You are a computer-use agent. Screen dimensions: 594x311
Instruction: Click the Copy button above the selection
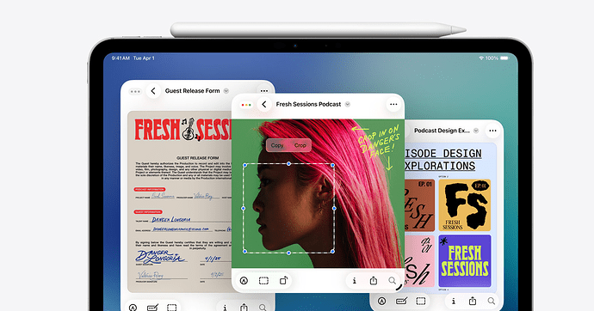277,145
